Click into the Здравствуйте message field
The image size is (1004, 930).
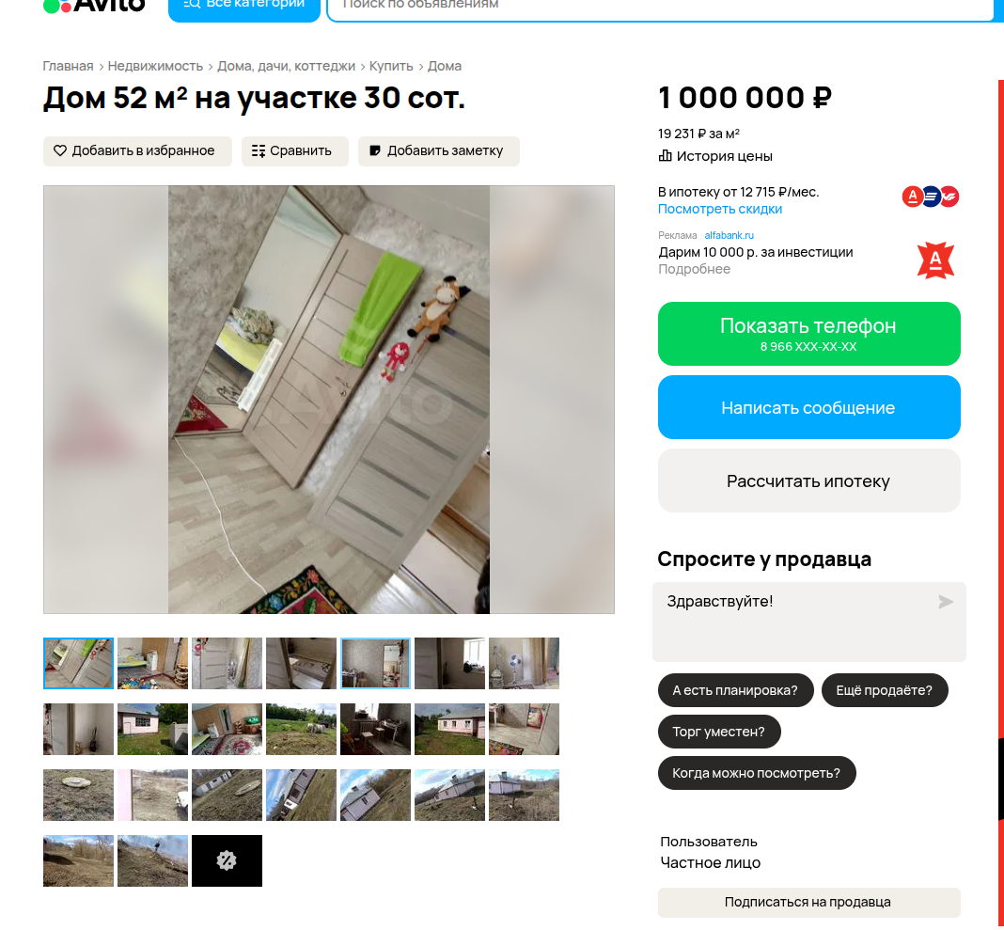pyautogui.click(x=808, y=622)
